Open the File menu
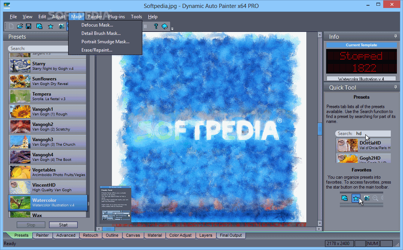Image resolution: width=403 pixels, height=250 pixels. pos(13,17)
